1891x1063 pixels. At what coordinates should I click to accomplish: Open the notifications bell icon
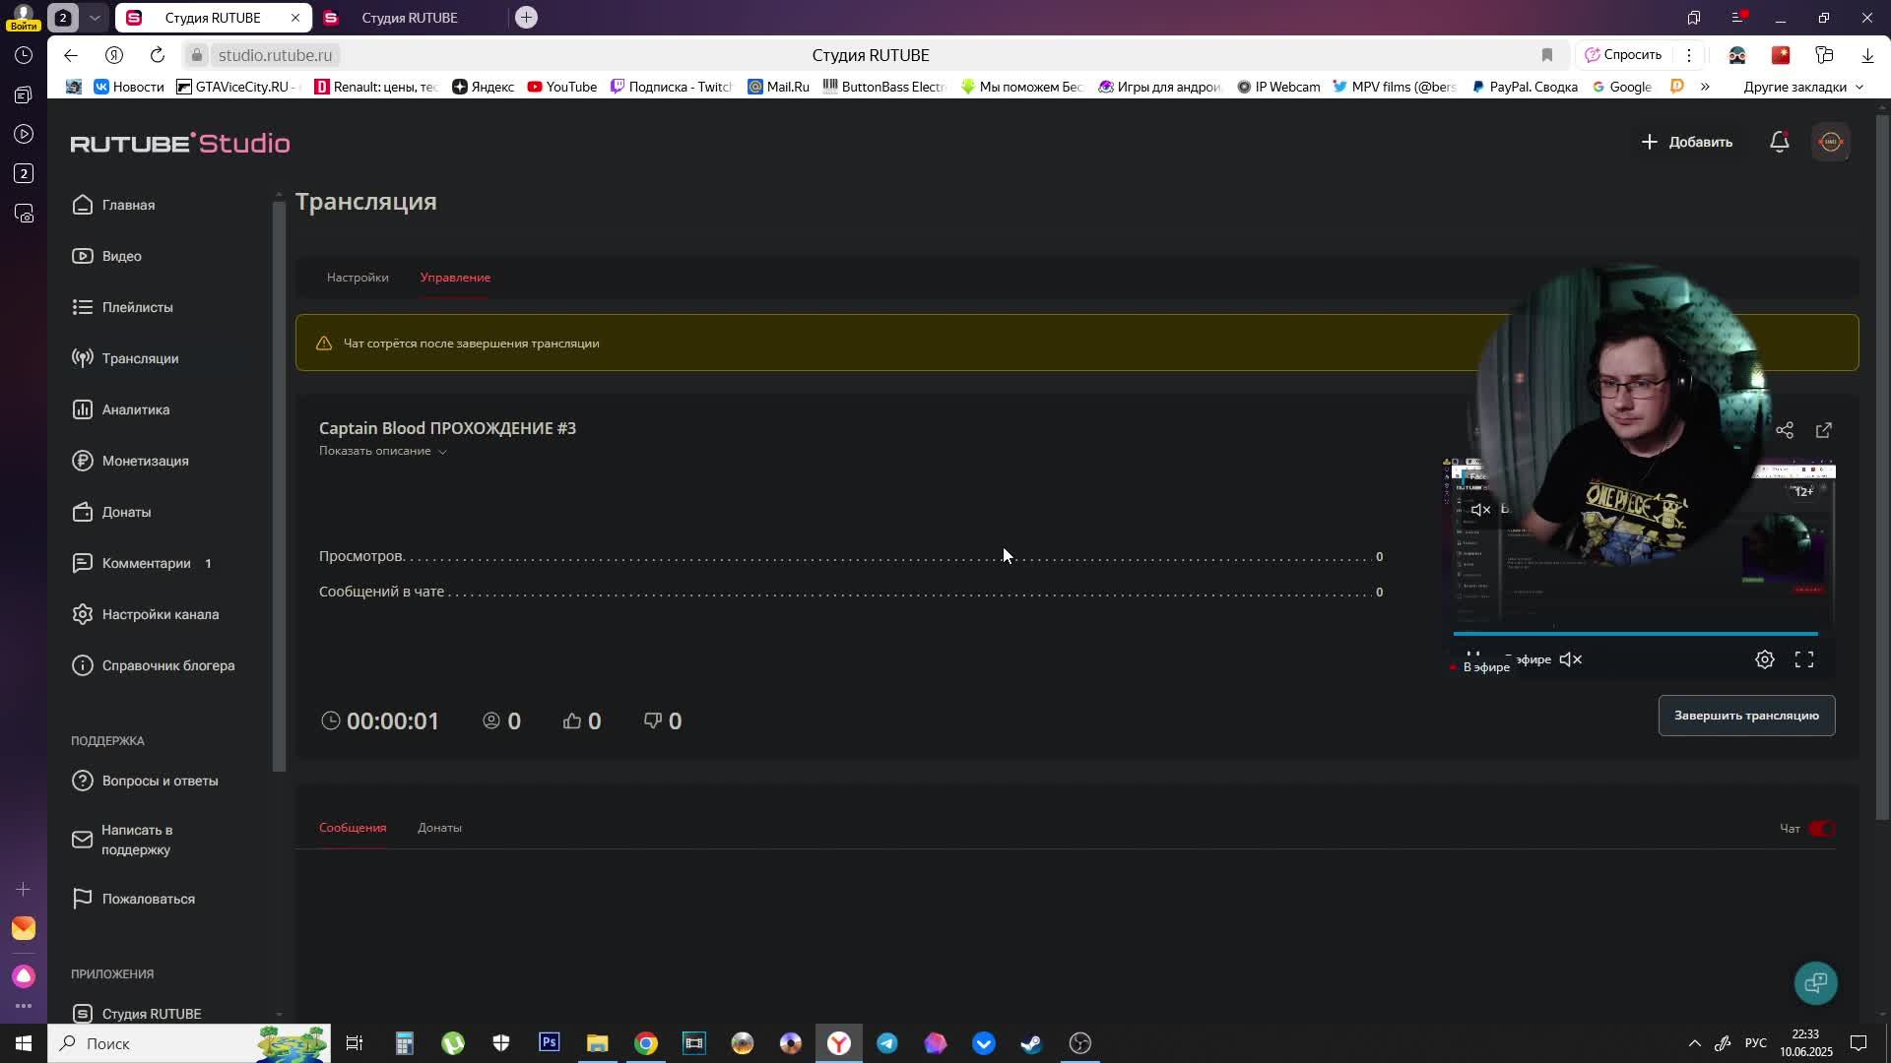1779,142
